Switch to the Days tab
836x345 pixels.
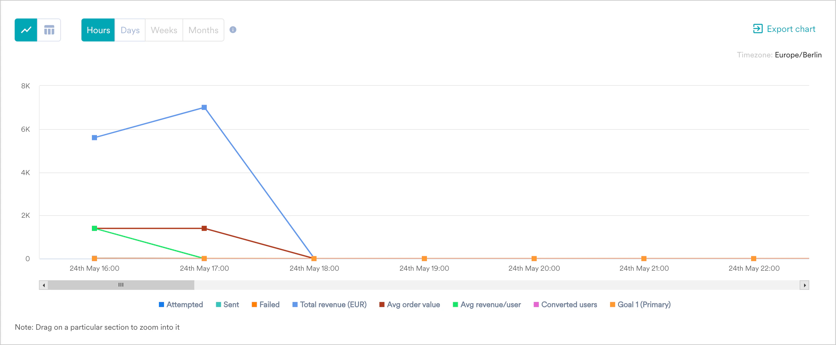point(130,30)
